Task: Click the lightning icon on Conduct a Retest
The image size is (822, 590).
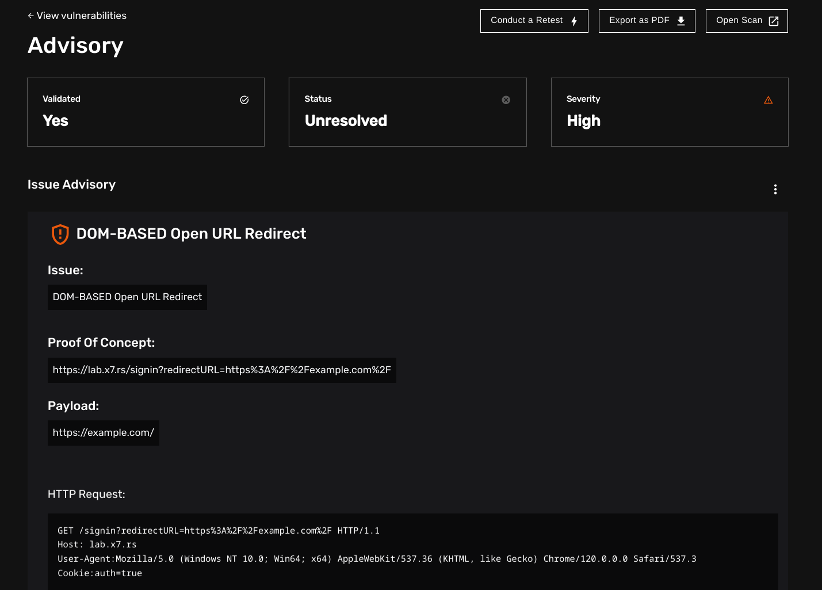Action: (574, 21)
